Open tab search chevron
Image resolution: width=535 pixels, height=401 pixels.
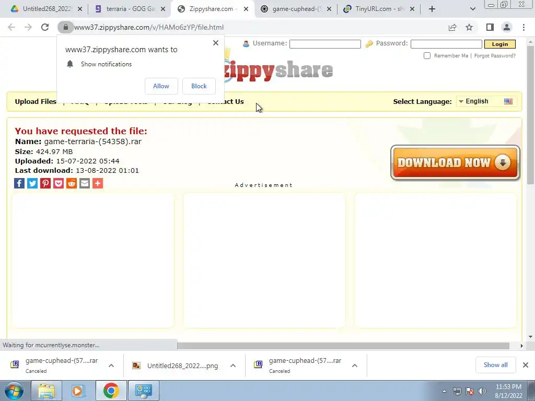tap(472, 9)
